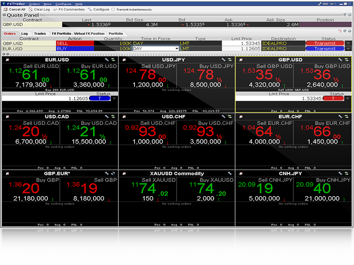Switch to the Portfolio tab
Image resolution: width=354 pixels, height=265 pixels.
point(115,34)
